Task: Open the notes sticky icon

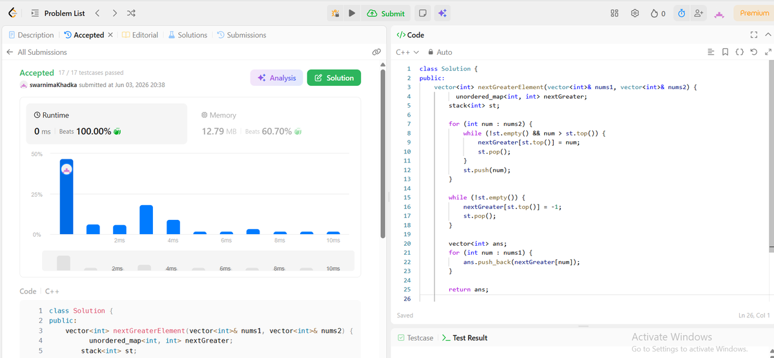Action: coord(423,14)
